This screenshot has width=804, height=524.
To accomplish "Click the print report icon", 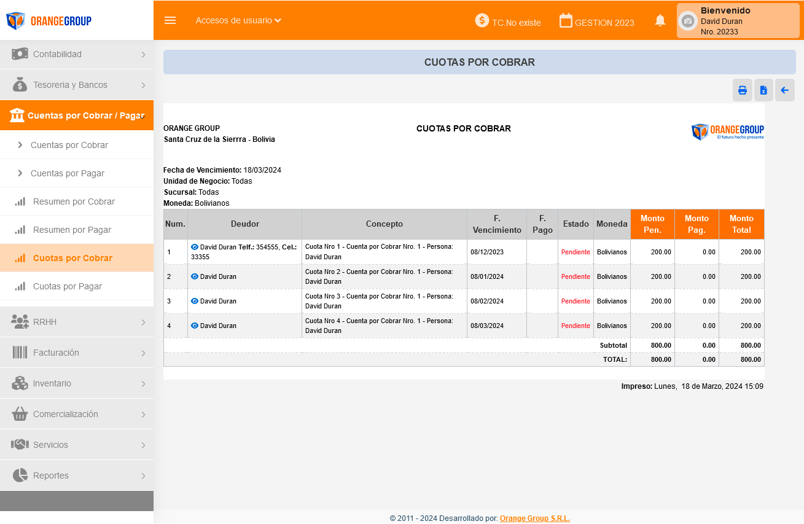I will tap(742, 90).
